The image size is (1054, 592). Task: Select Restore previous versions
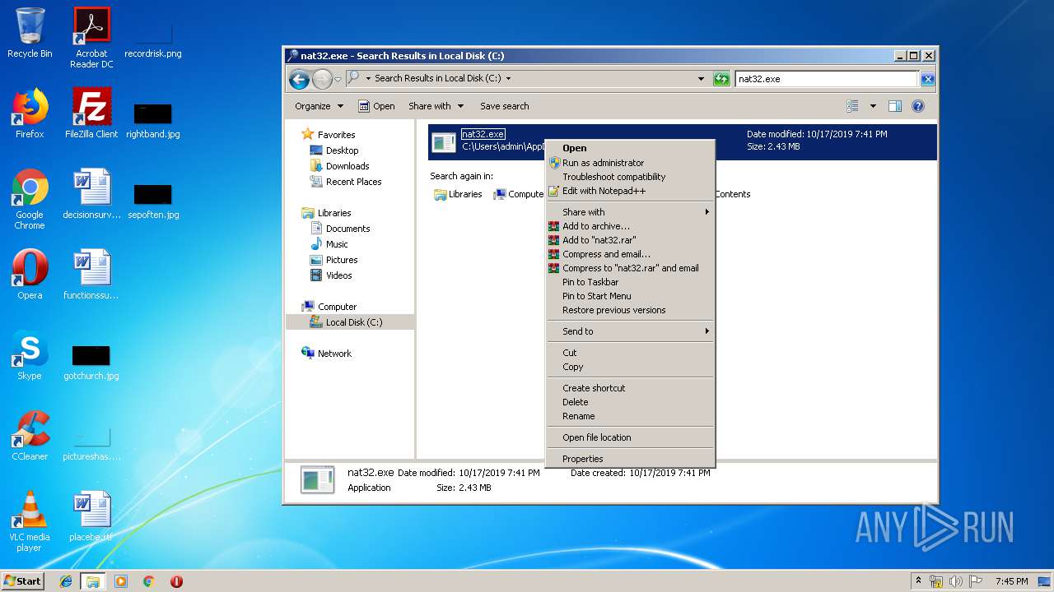pyautogui.click(x=631, y=310)
